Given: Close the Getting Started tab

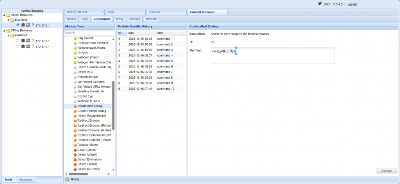Looking at the screenshot, I should (102, 12).
